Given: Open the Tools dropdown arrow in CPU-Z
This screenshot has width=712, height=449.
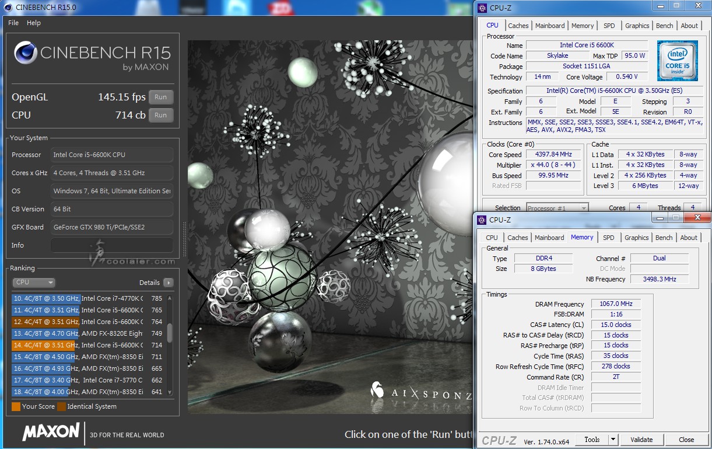Looking at the screenshot, I should point(613,440).
